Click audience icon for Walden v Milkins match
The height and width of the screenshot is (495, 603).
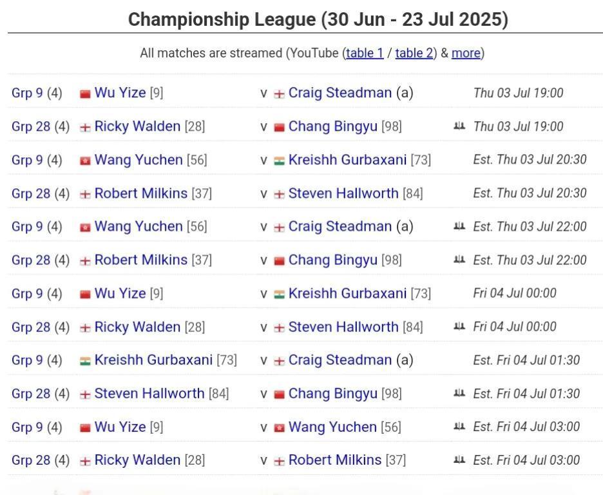(x=459, y=460)
